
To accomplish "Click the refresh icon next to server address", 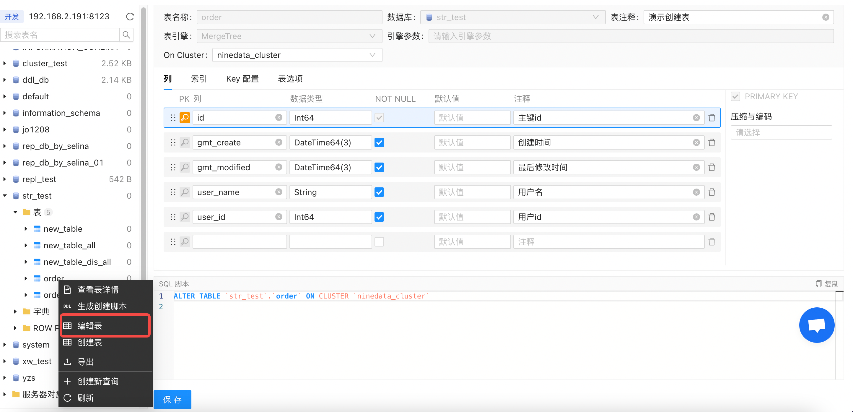I will pyautogui.click(x=130, y=17).
